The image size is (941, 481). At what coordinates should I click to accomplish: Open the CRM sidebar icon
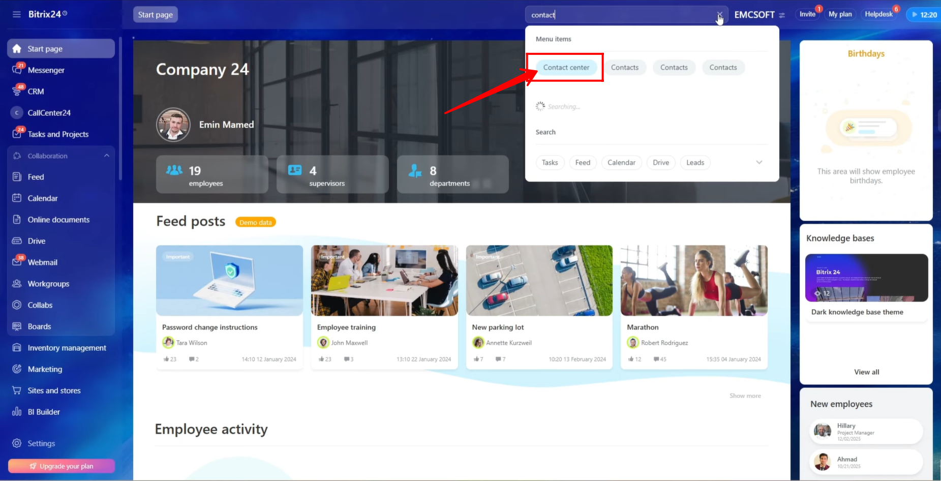(x=17, y=91)
